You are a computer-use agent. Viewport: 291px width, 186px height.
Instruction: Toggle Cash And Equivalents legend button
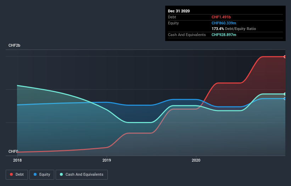82,175
